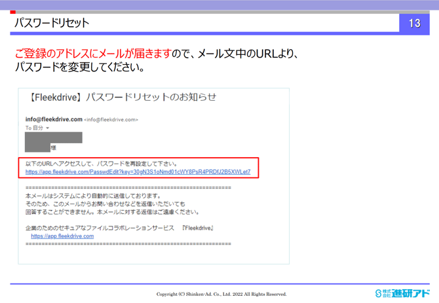Click the red text ご登録のアドレスにメールが届きます
Screen dimensions: 439x303
pyautogui.click(x=93, y=54)
